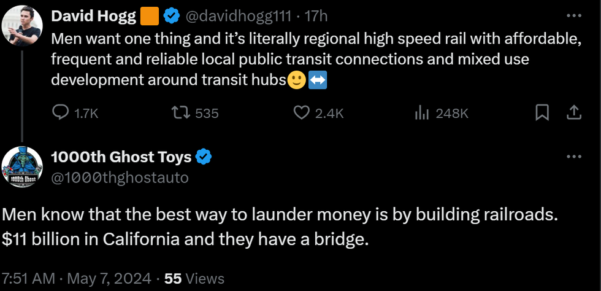Viewport: 601px width, 291px height.
Task: Retweet David Hogg's high speed rail tweet
Action: [179, 112]
